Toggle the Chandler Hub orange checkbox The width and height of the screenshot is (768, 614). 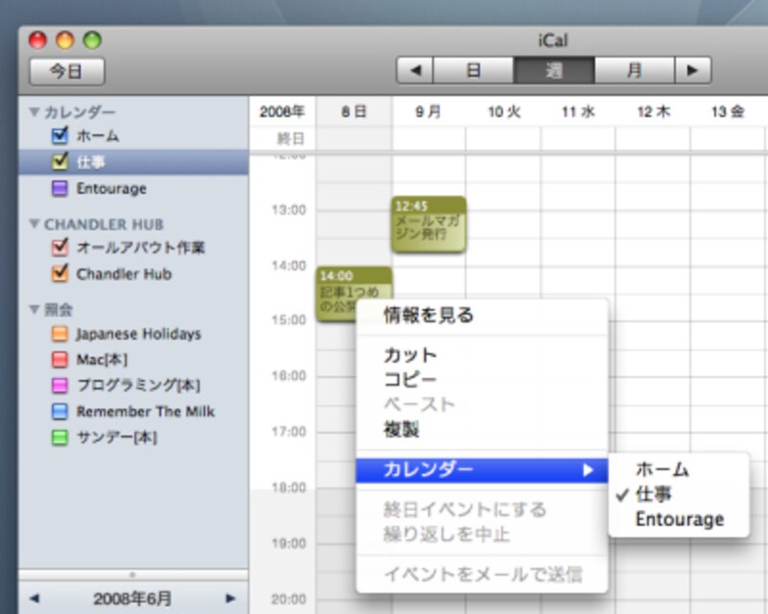(60, 274)
